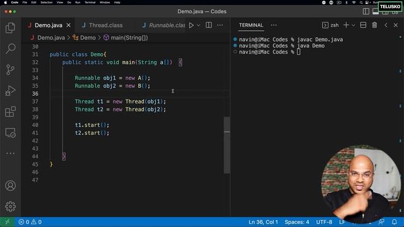The width and height of the screenshot is (404, 227).
Task: Open the Explorer view in activity bar
Action: (10, 28)
